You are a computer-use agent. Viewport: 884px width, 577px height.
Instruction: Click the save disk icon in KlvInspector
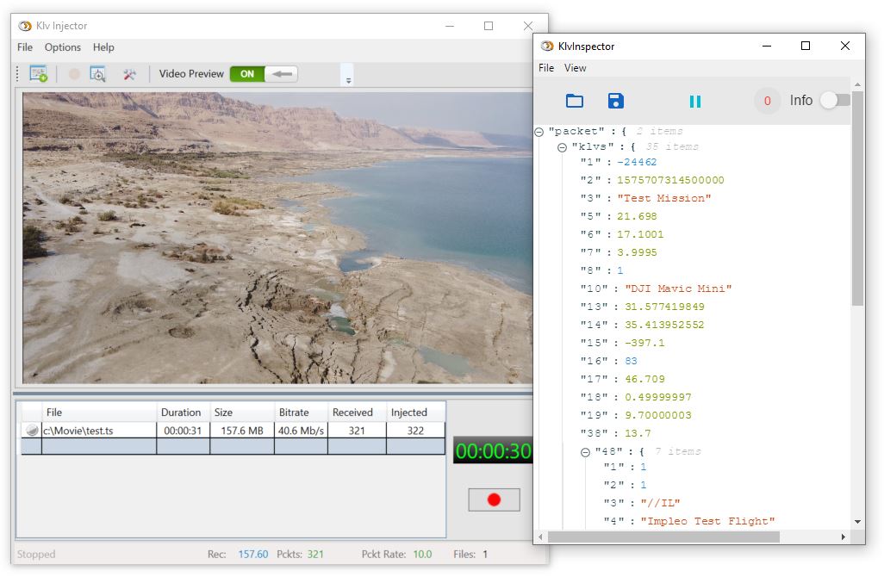(616, 101)
